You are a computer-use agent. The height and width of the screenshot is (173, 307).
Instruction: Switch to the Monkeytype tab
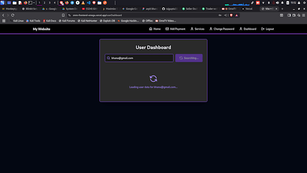point(10,9)
